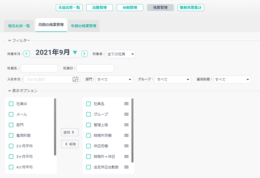
Task: Click the 追加 button
Action: (x=69, y=132)
